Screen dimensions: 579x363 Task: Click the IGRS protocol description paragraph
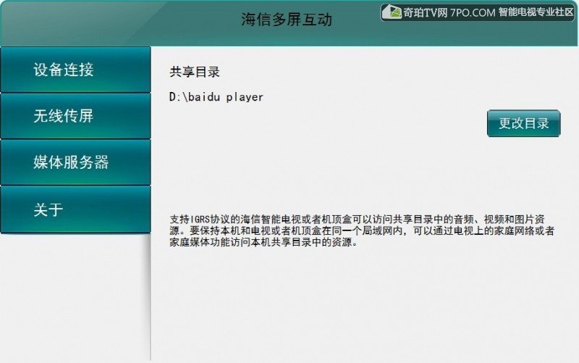click(x=362, y=230)
